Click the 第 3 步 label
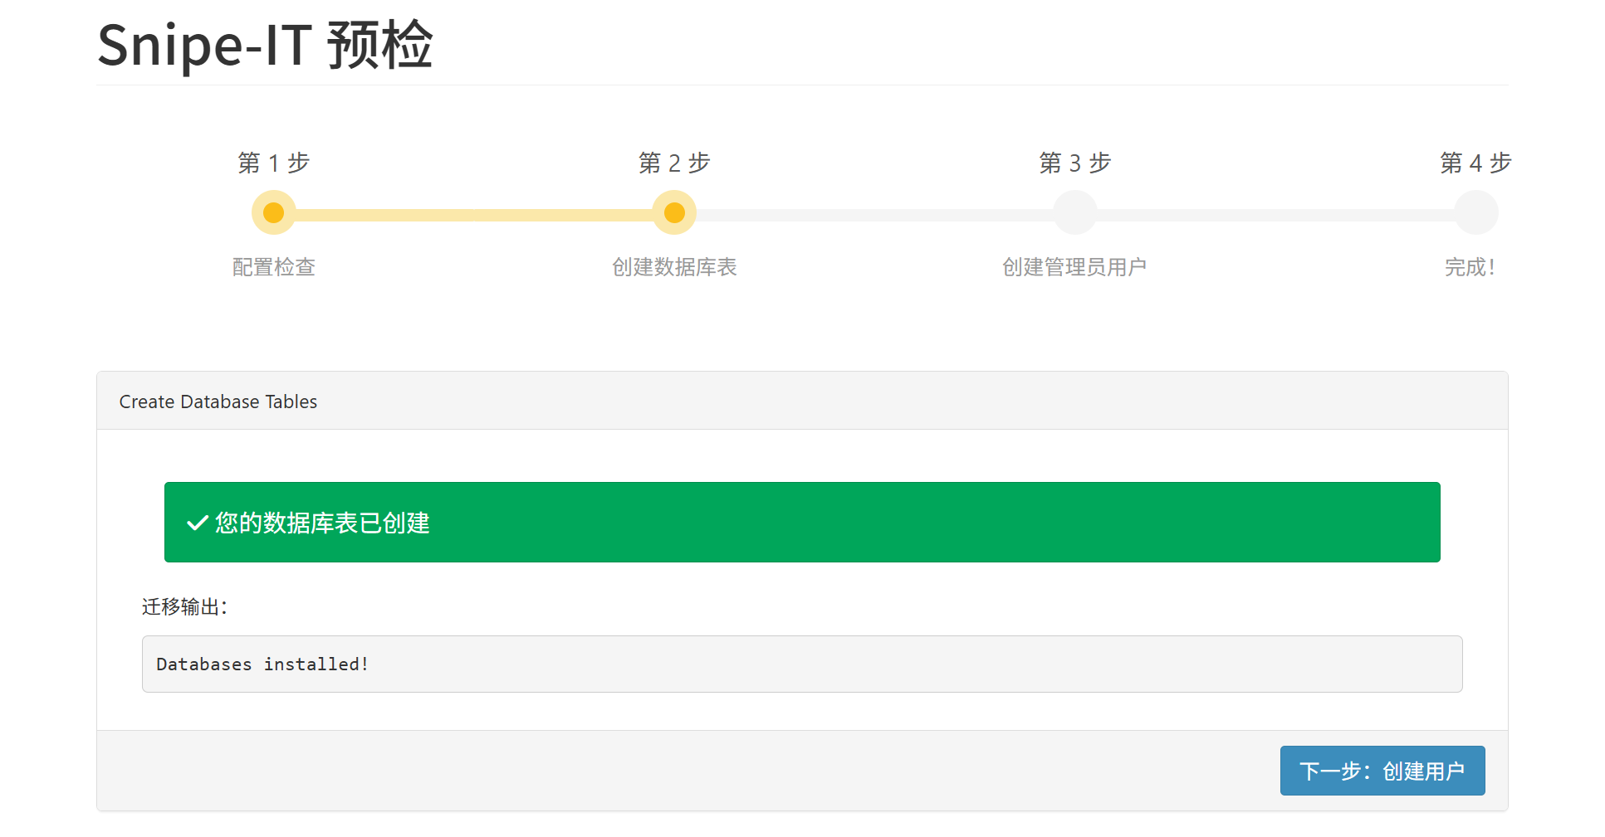 (1074, 163)
